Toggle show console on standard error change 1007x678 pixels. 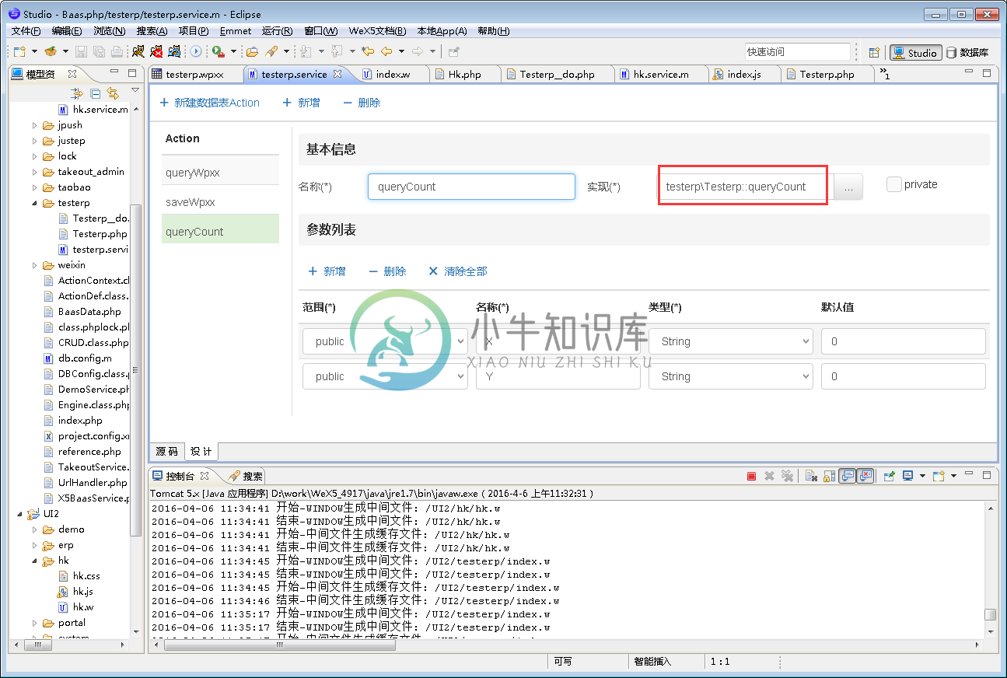click(865, 476)
